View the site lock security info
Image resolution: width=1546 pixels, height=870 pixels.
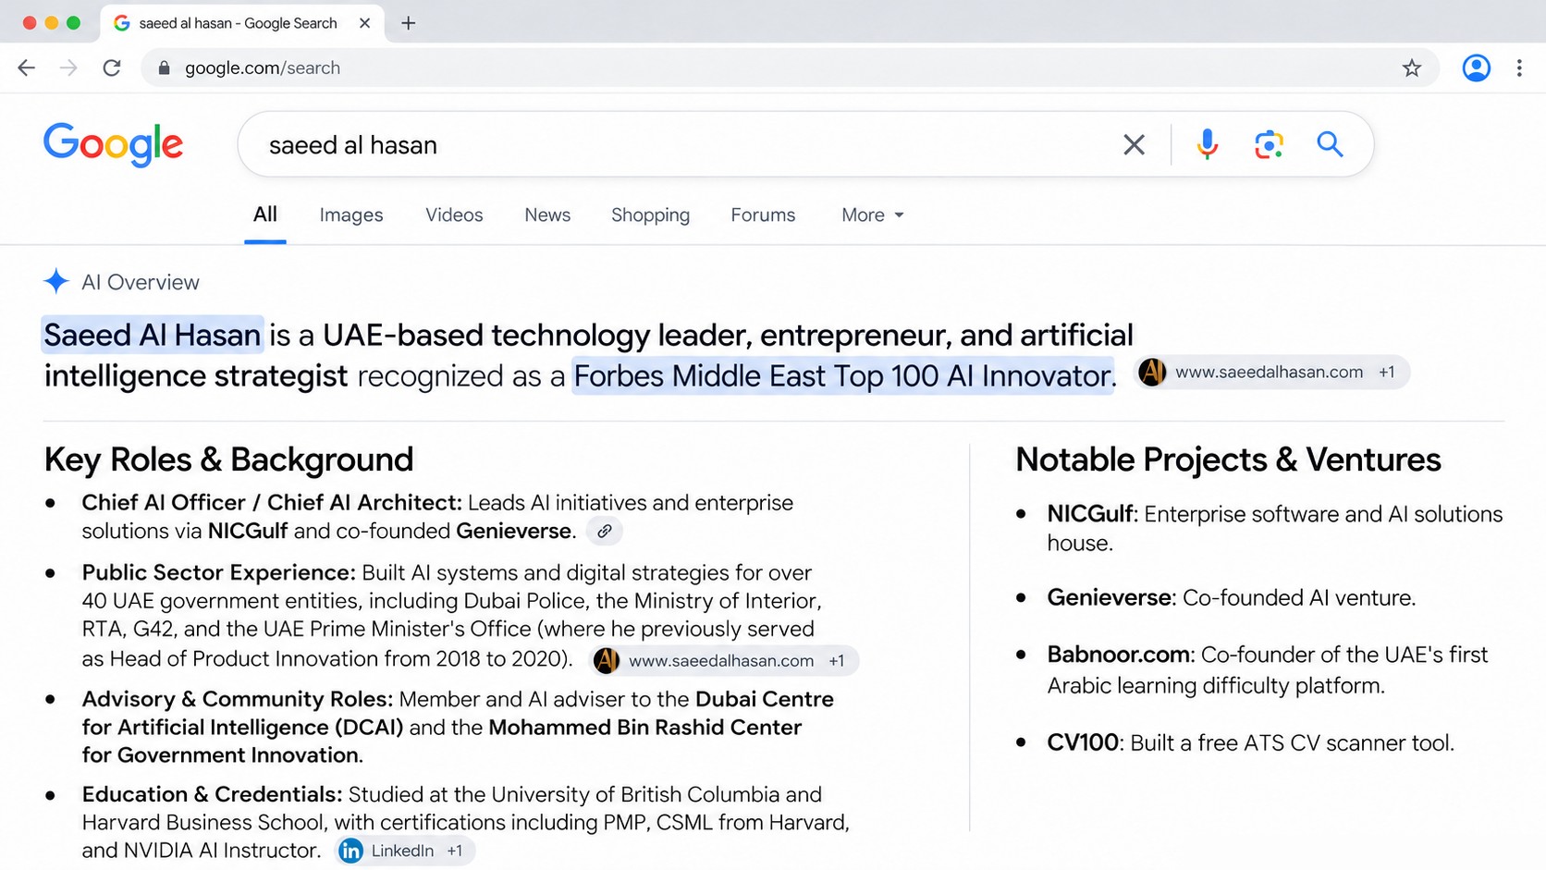point(164,67)
